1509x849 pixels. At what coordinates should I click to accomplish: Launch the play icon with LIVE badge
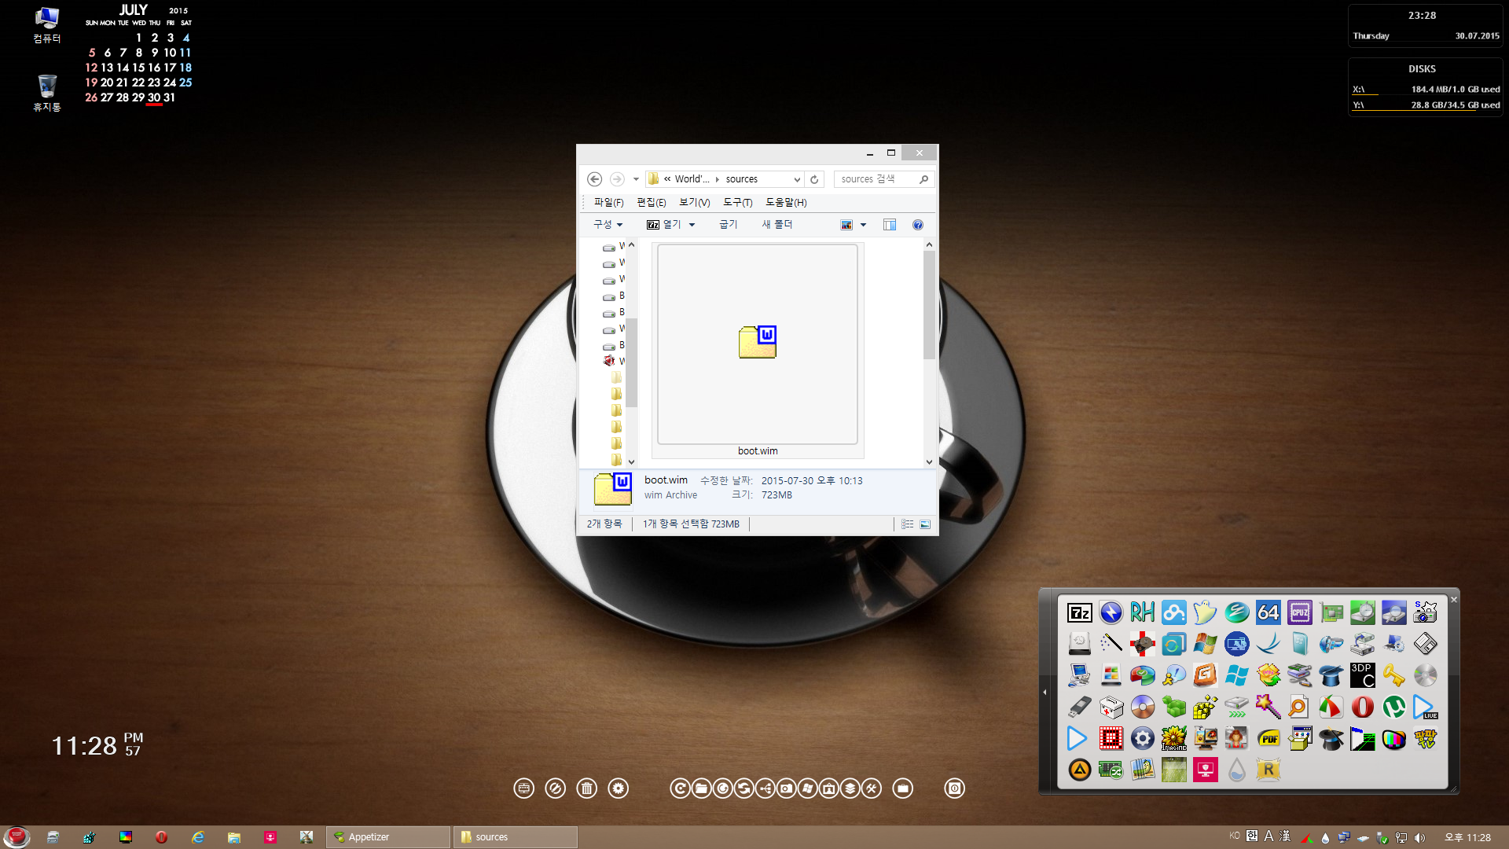(1425, 707)
